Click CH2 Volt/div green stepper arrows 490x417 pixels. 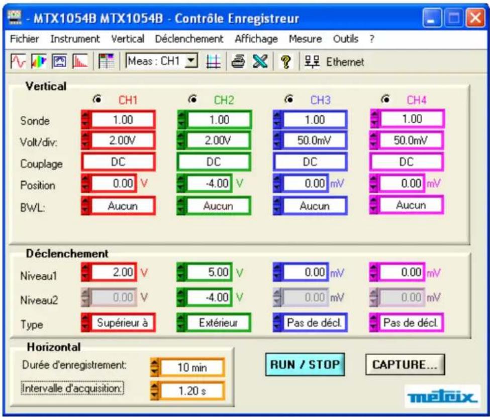(x=181, y=141)
